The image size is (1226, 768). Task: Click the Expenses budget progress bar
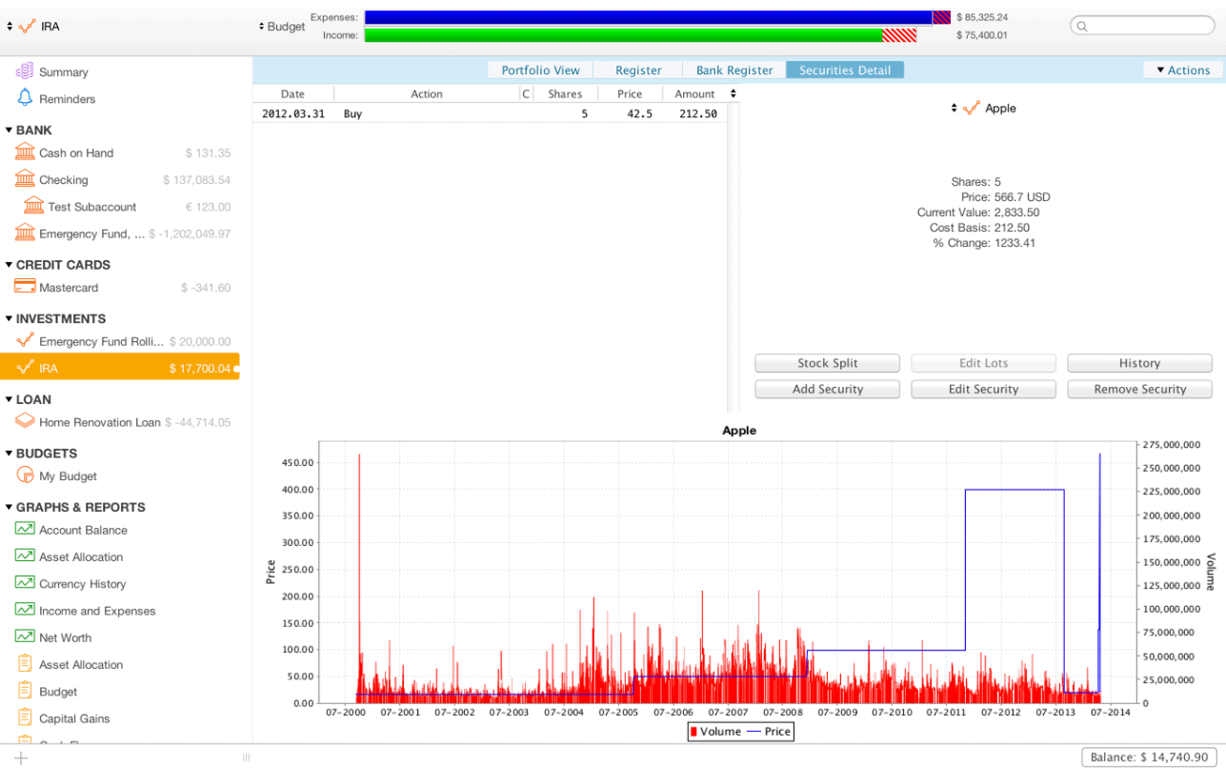[x=657, y=17]
